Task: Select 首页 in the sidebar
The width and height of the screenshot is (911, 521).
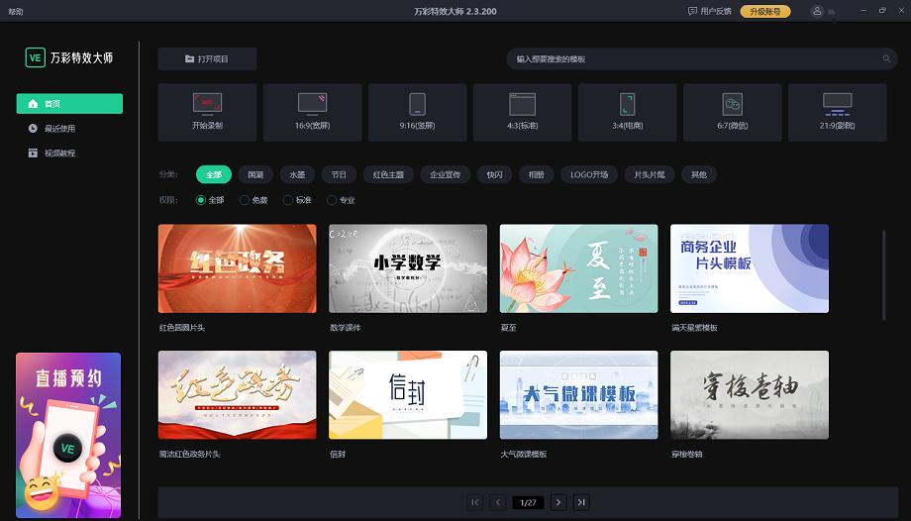Action: (x=69, y=103)
